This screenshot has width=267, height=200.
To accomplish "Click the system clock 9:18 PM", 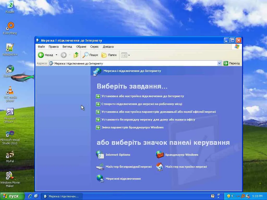I will click(x=257, y=196).
